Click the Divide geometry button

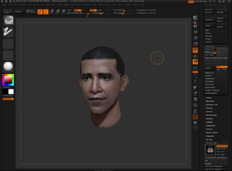coord(210,68)
